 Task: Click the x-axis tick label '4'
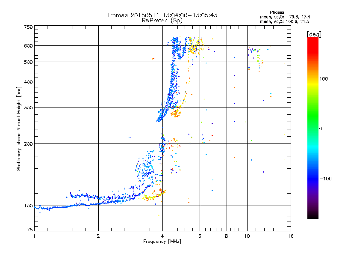[x=162, y=236]
